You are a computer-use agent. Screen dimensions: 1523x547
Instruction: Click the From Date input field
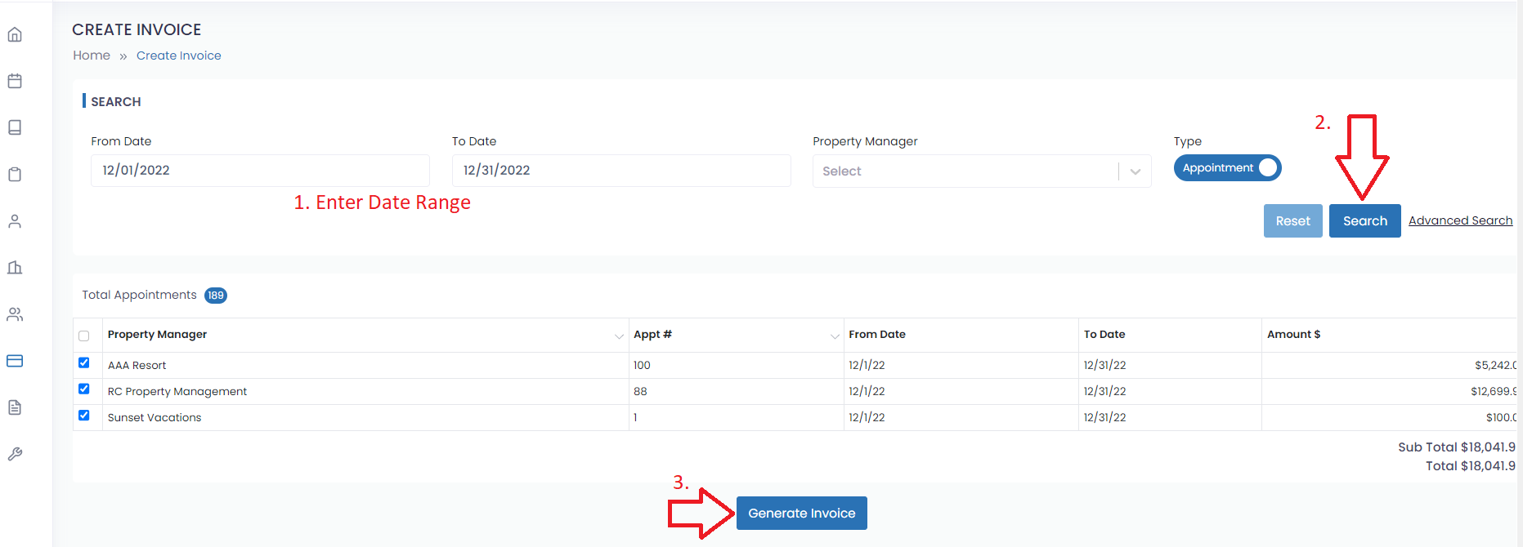click(x=260, y=171)
